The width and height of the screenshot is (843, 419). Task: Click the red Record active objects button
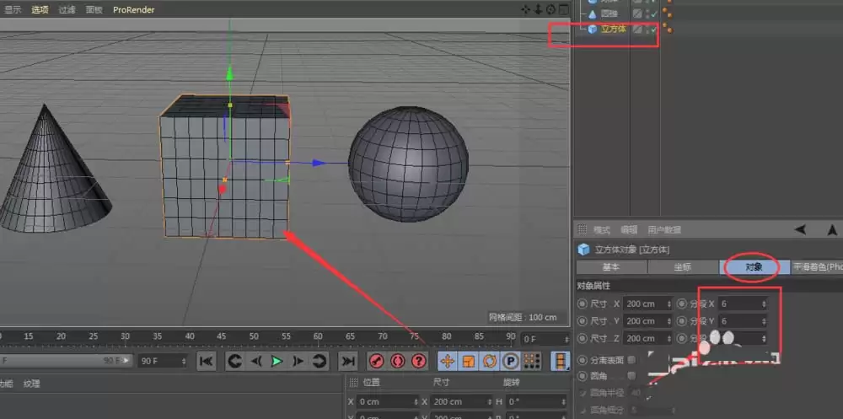[x=376, y=361]
